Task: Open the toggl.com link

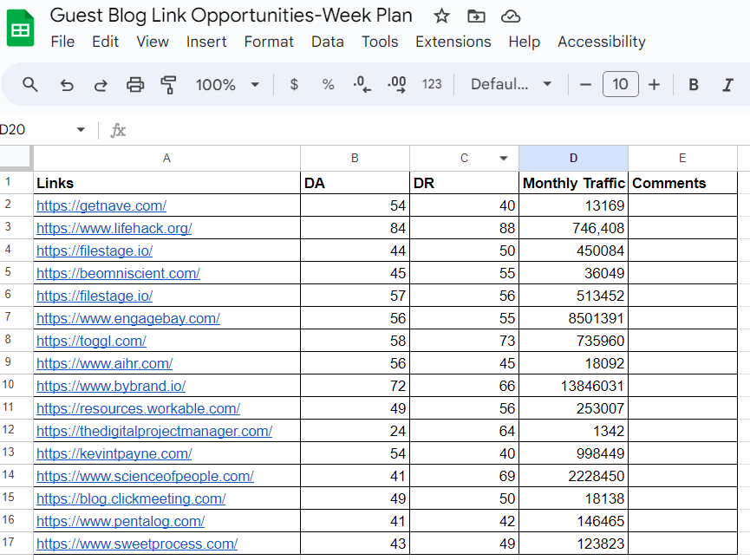Action: (91, 341)
